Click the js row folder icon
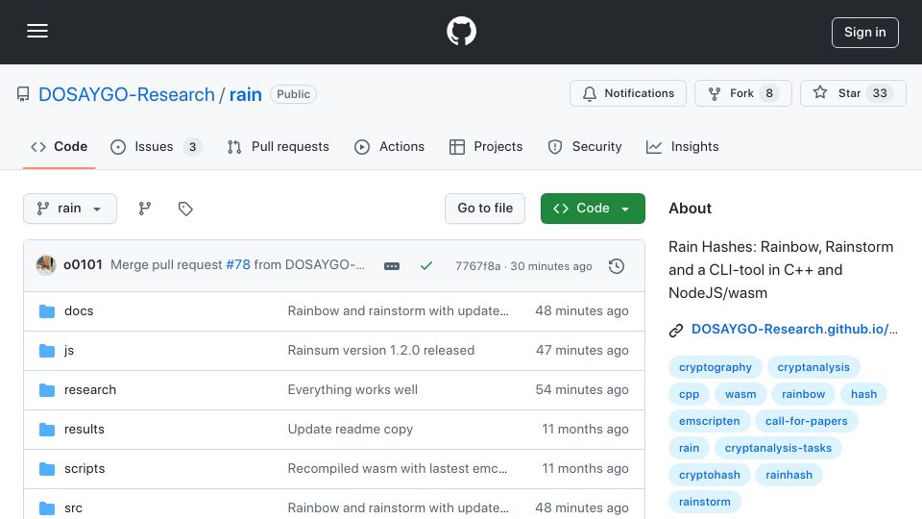 point(47,350)
